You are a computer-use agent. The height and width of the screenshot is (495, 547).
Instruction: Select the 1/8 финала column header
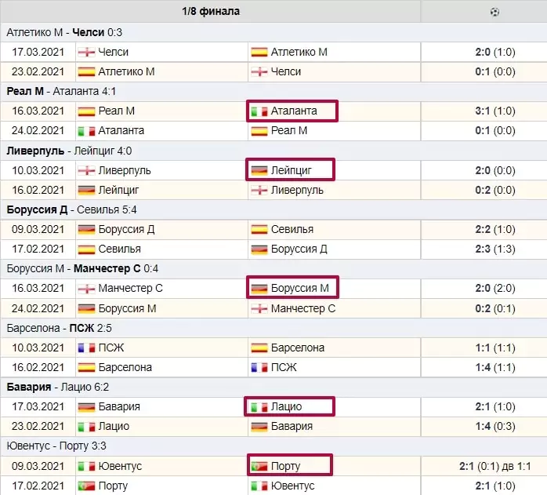click(x=210, y=12)
